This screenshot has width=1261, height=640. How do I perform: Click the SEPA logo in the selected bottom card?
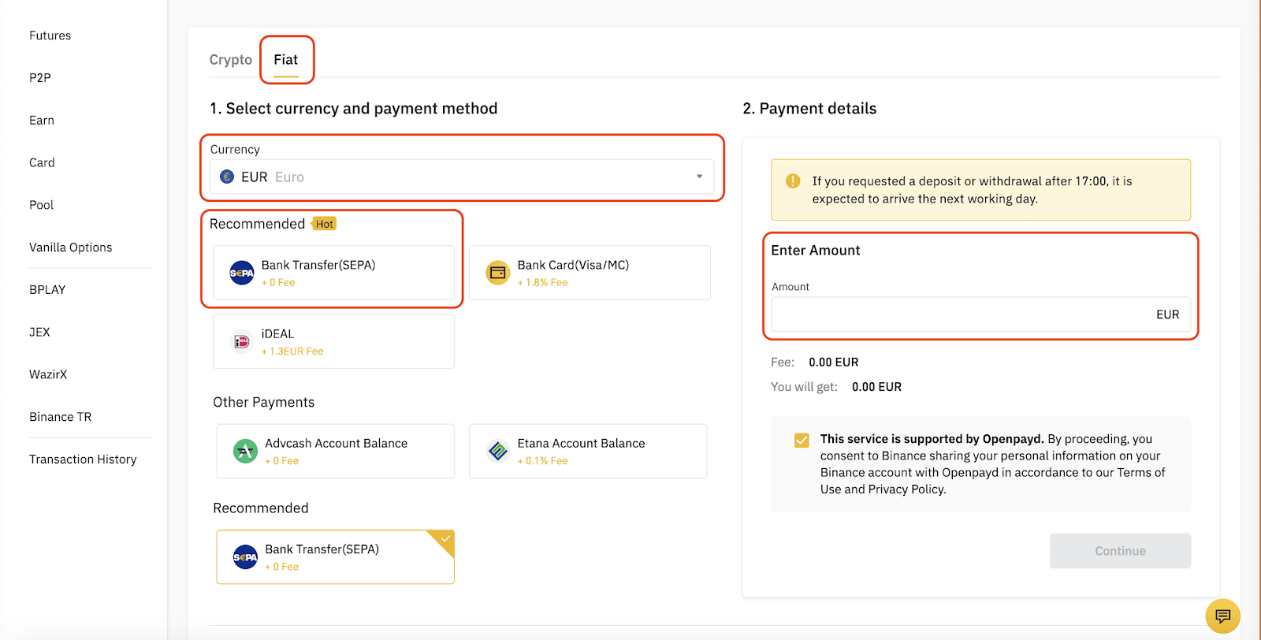(x=246, y=556)
